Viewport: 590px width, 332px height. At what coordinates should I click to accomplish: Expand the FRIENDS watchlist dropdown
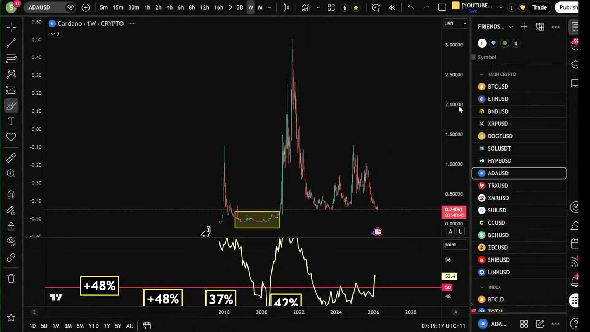pyautogui.click(x=511, y=27)
